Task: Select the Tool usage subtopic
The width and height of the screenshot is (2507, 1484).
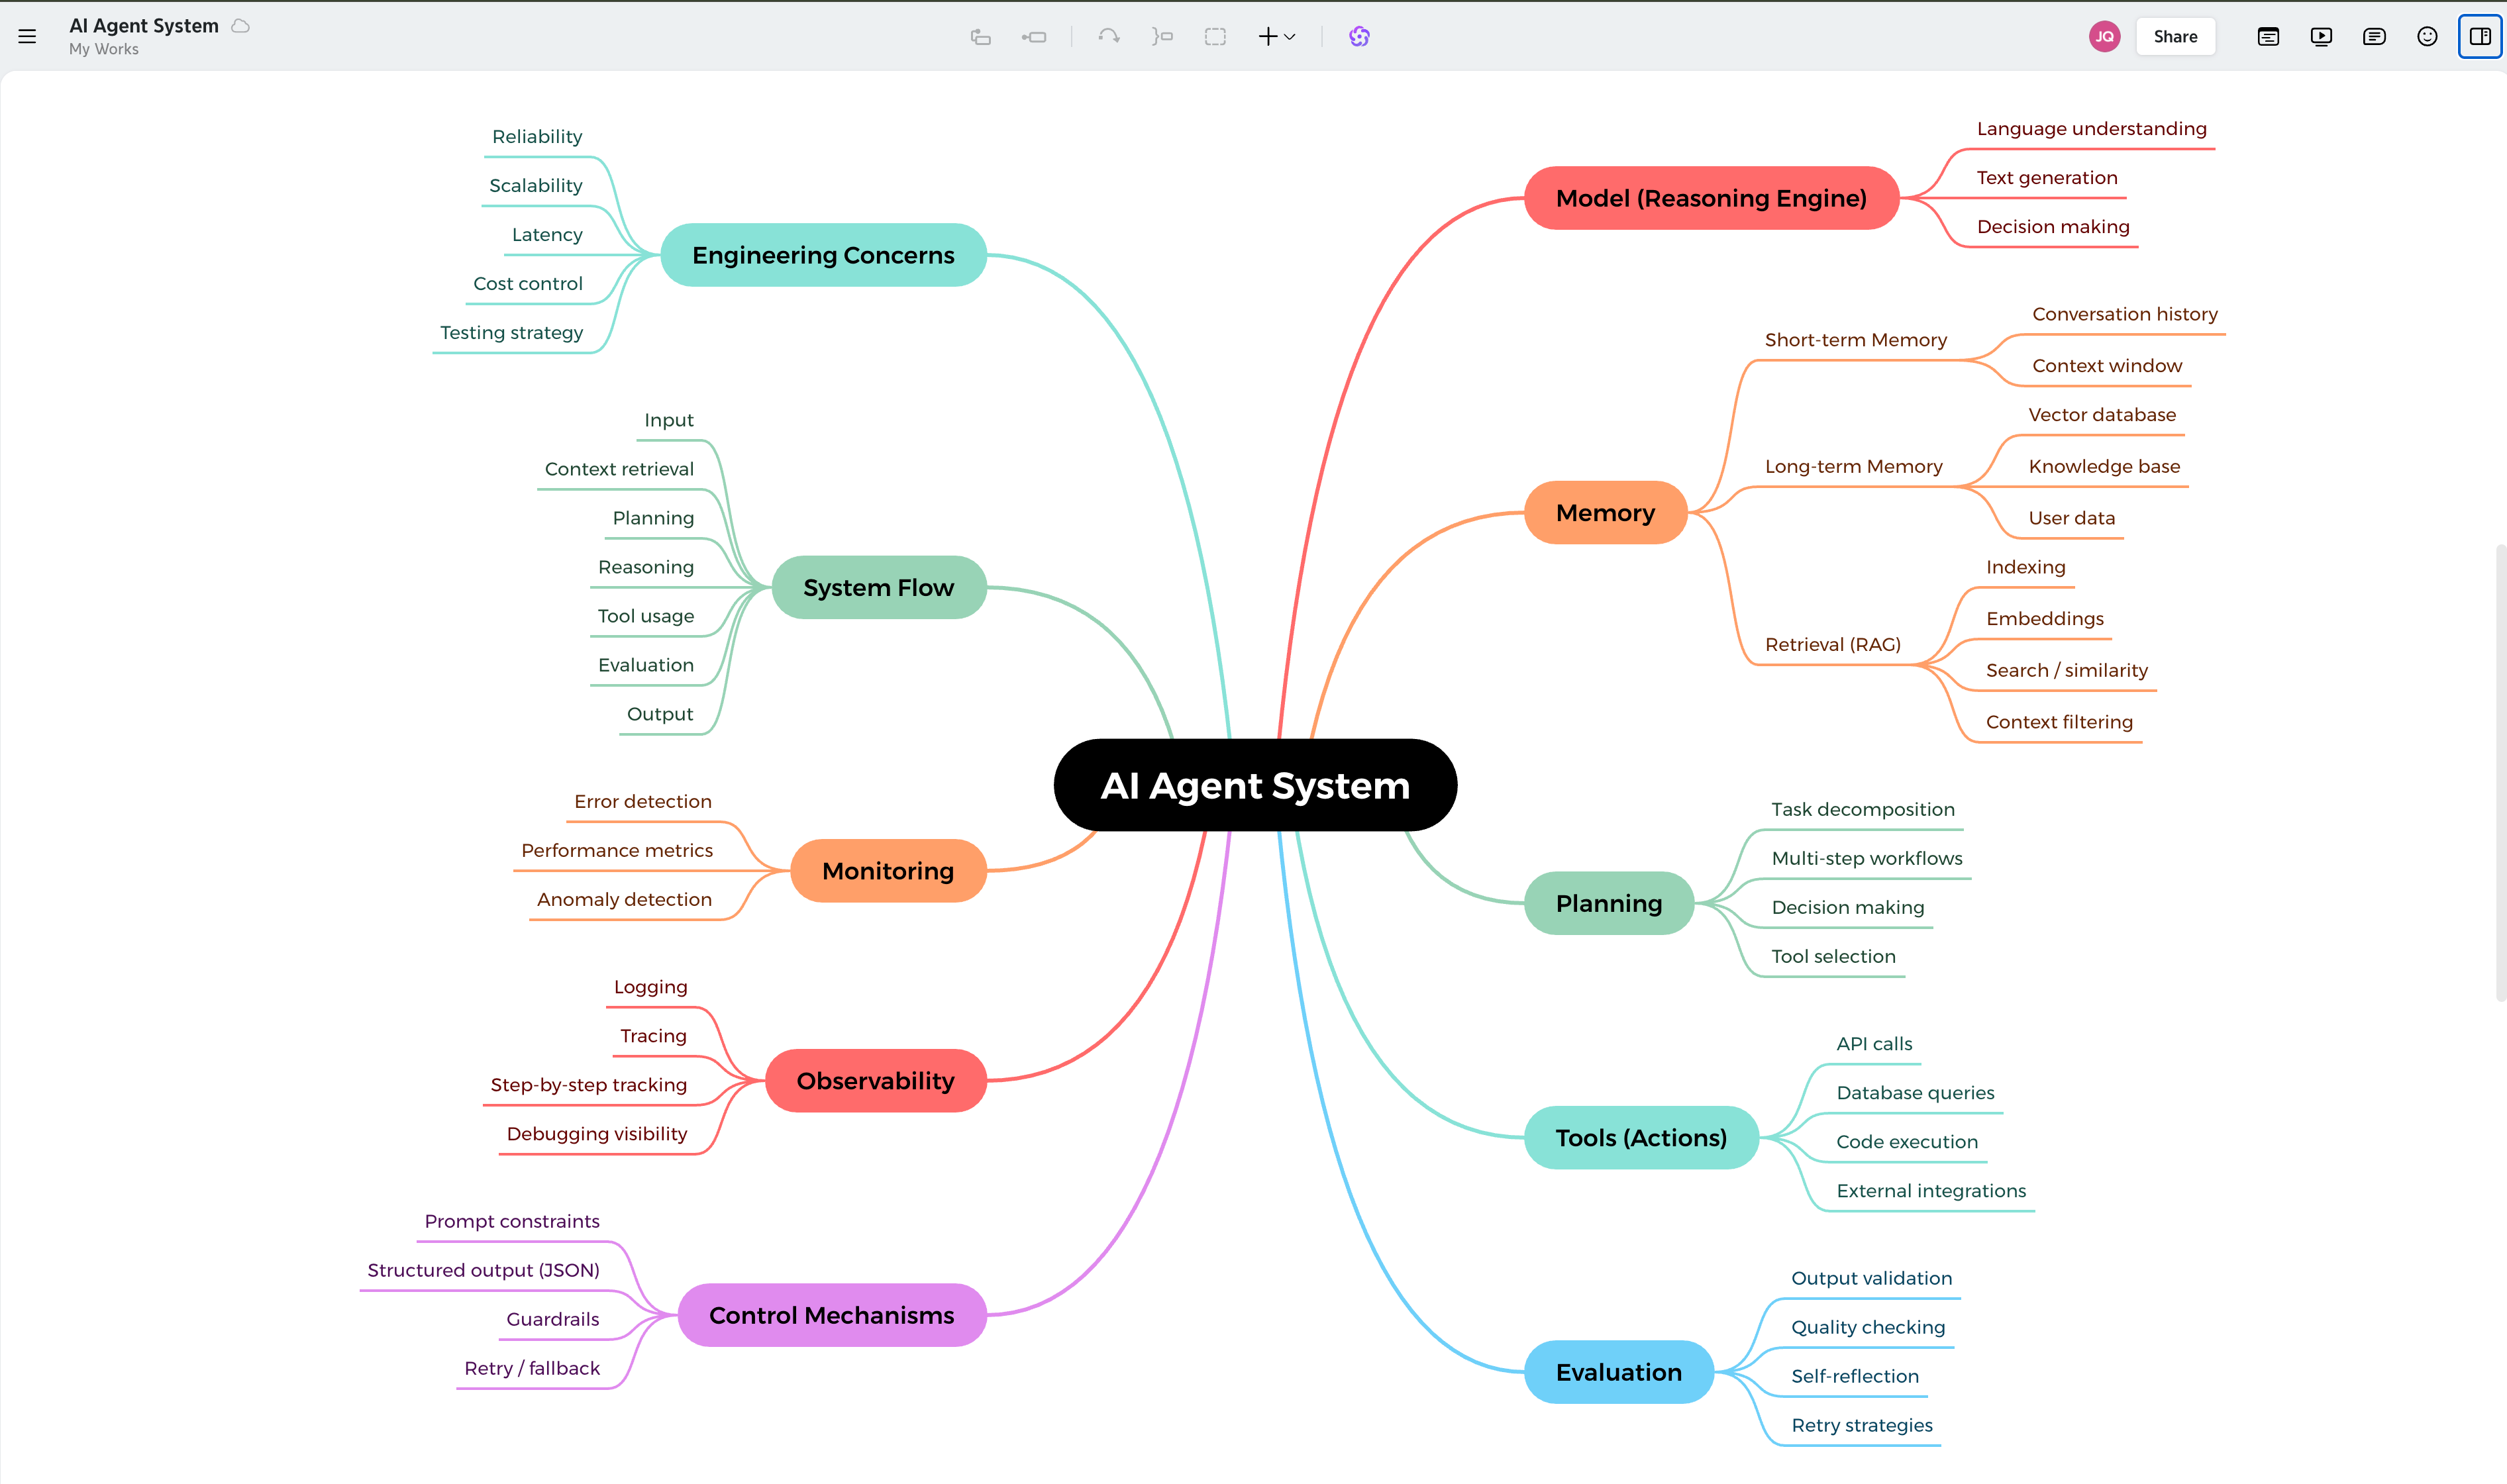Action: tap(645, 616)
